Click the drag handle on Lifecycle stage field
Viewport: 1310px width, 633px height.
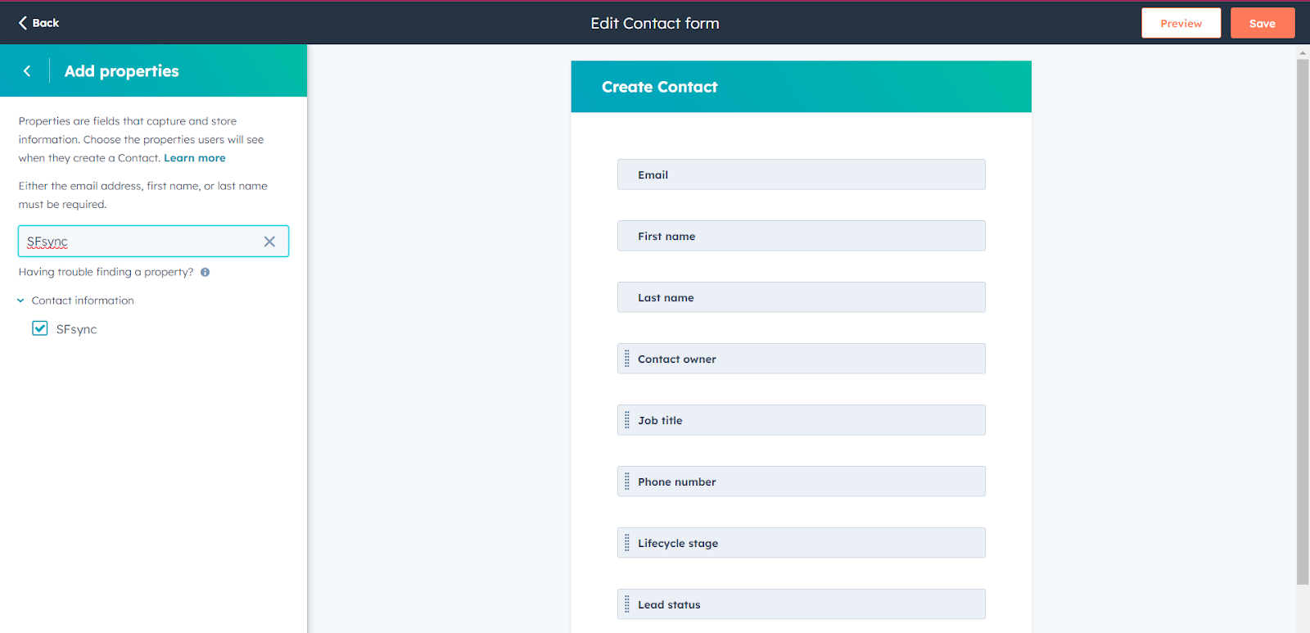[x=626, y=542]
